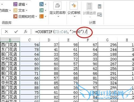Select column D header
Image resolution: width=134 pixels, height=102 pixels.
coord(49,40)
